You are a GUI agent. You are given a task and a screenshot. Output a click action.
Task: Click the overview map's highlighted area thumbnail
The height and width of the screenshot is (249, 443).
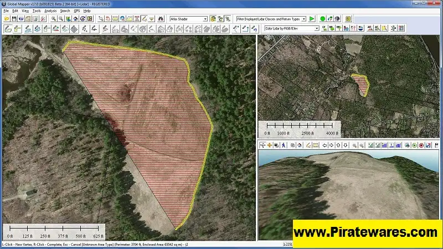362,84
